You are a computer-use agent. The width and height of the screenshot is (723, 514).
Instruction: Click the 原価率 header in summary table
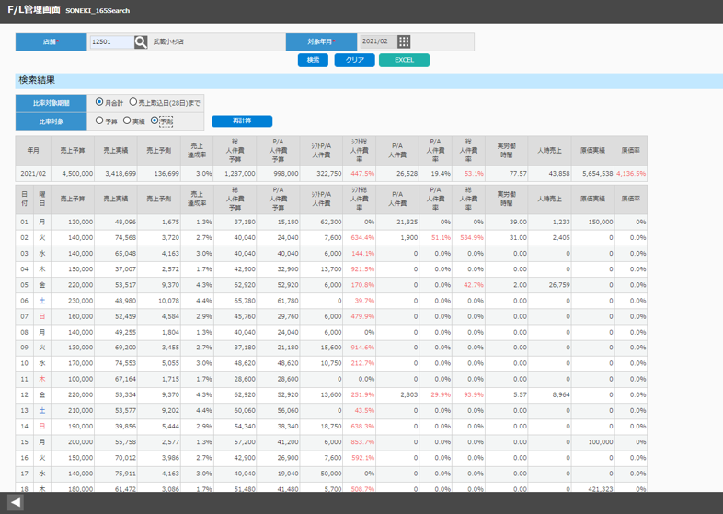[x=631, y=151]
